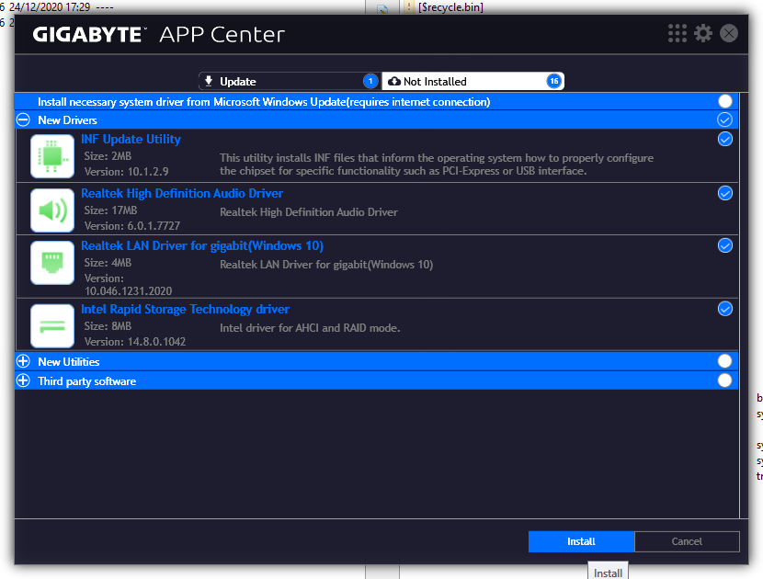Open settings via the gear icon

tap(703, 34)
